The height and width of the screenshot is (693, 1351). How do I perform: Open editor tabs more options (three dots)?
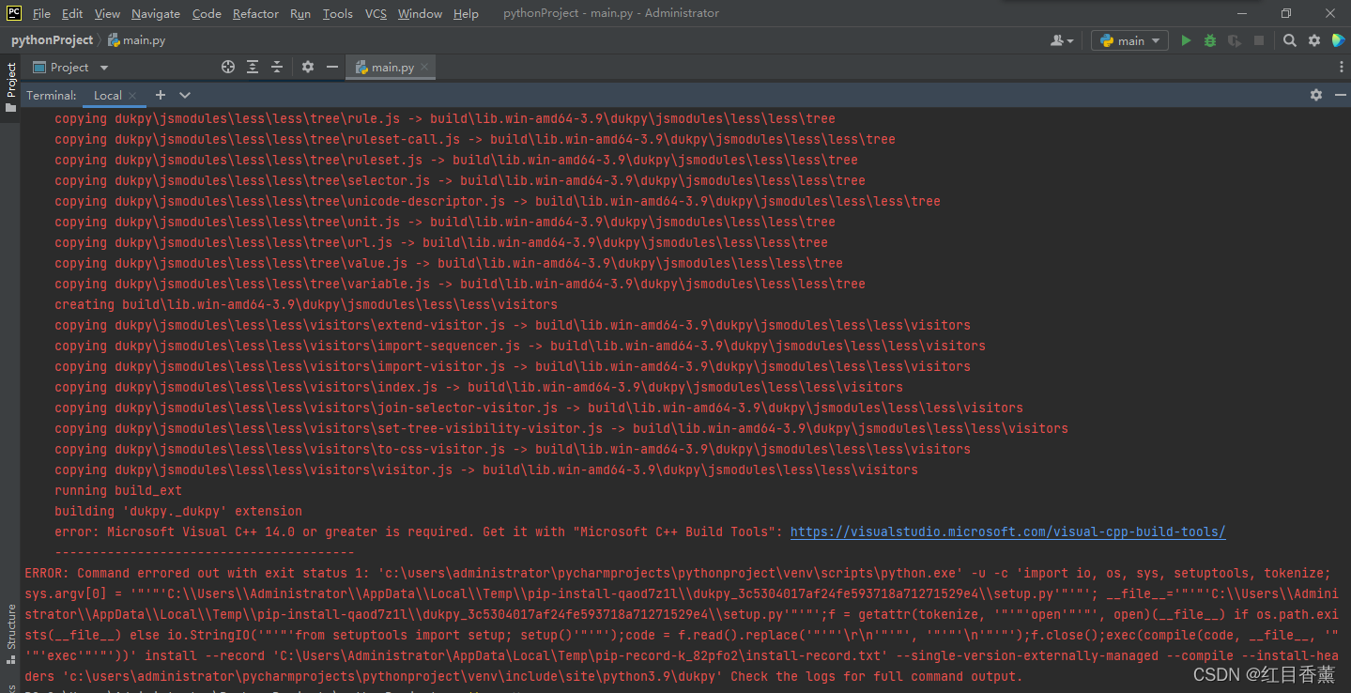pos(1341,68)
